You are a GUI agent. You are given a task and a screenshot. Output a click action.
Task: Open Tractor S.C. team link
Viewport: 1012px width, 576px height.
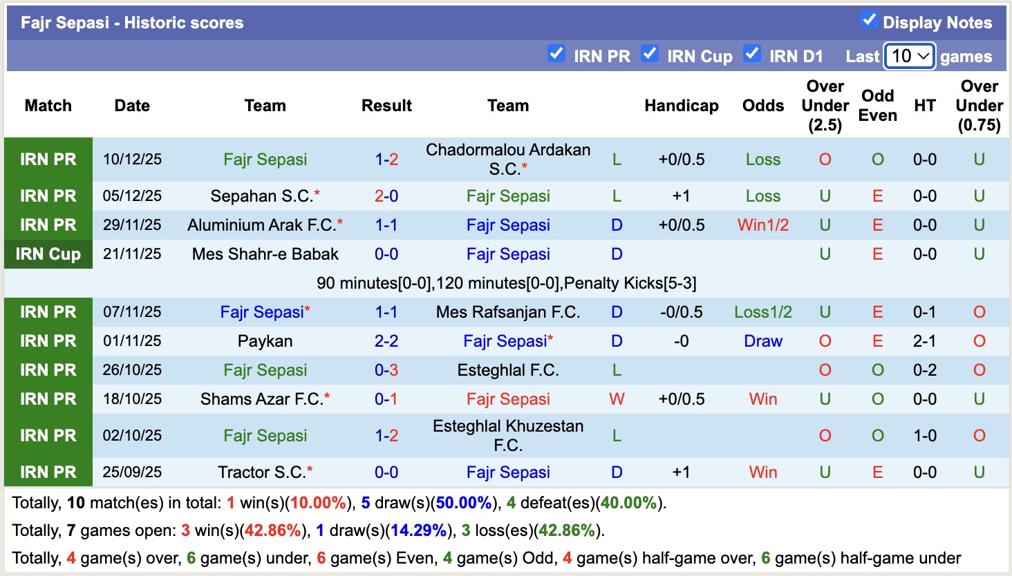(x=261, y=472)
